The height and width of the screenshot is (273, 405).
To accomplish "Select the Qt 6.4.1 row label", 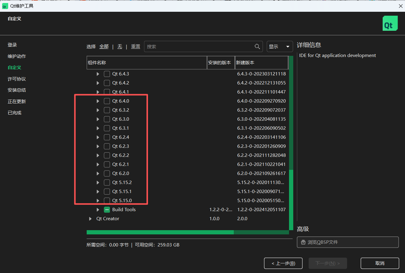I will coord(121,92).
